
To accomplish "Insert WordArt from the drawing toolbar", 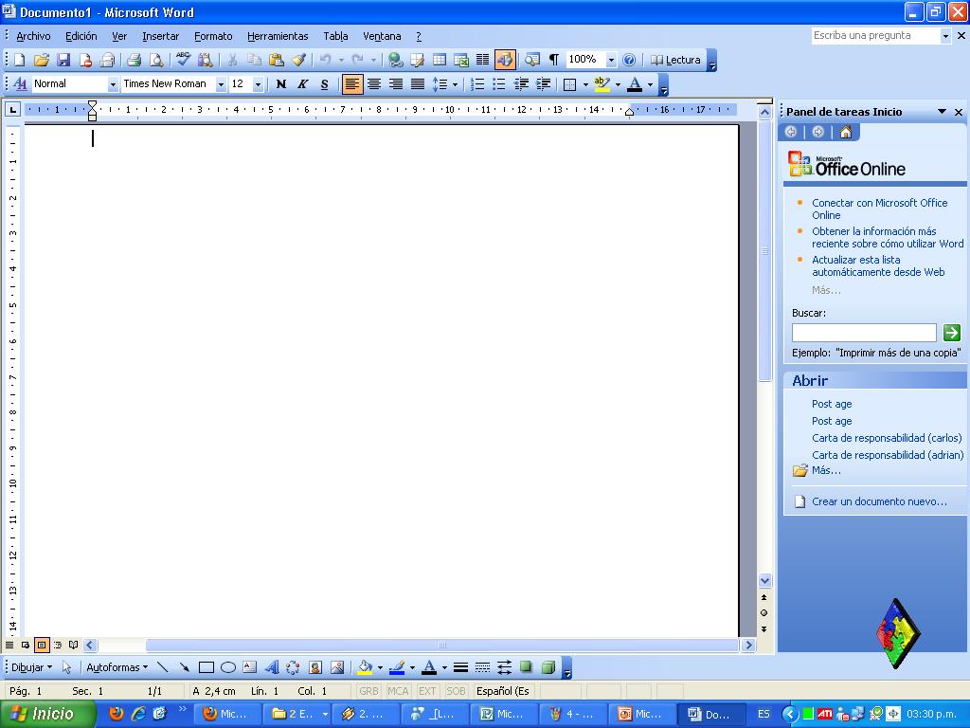I will (272, 667).
